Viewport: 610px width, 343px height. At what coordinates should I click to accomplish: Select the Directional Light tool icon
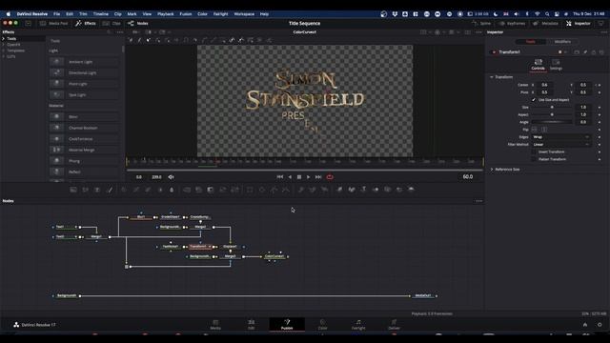[57, 72]
